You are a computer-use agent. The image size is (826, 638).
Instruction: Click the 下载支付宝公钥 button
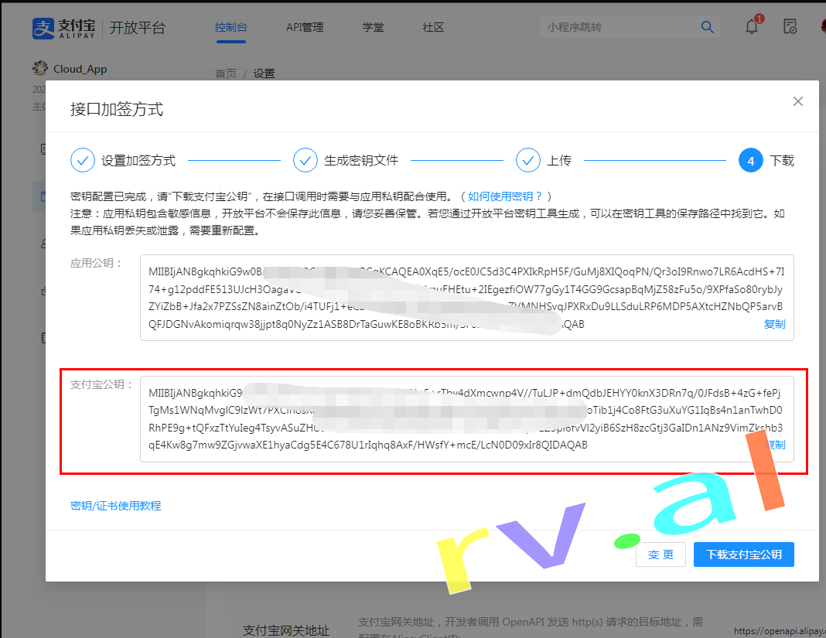744,554
